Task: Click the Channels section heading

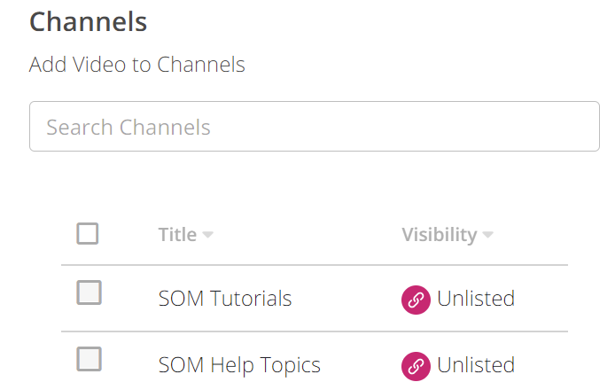Action: coord(89,21)
